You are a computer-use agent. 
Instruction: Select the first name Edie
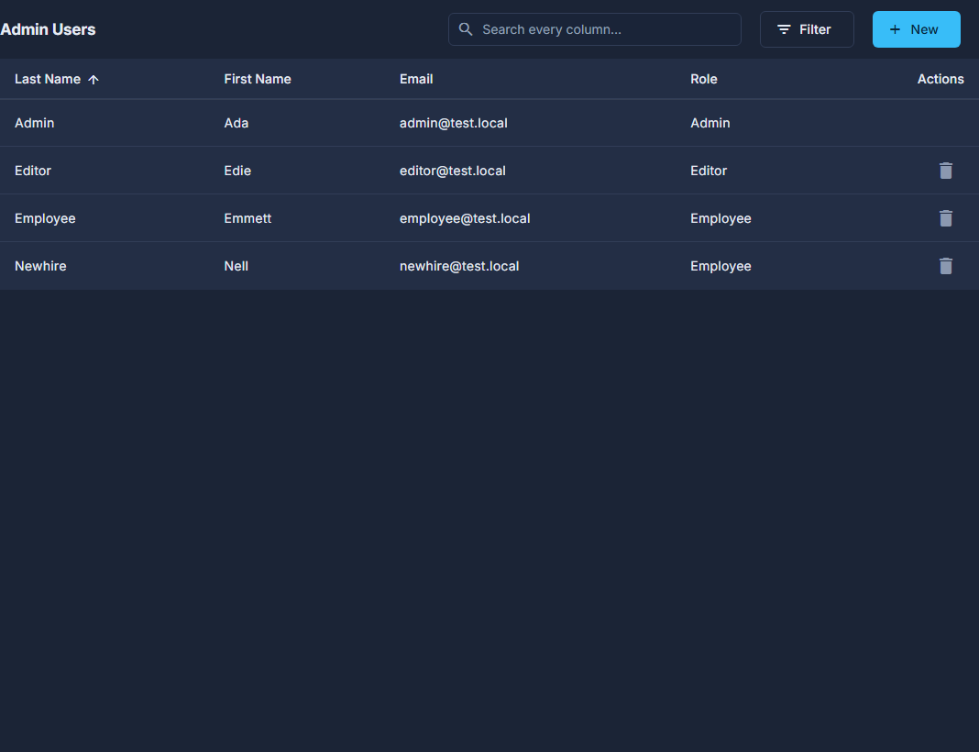tap(237, 171)
